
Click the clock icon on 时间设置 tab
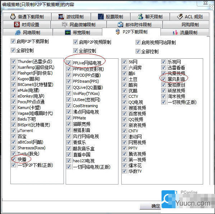pyautogui.click(x=17, y=24)
